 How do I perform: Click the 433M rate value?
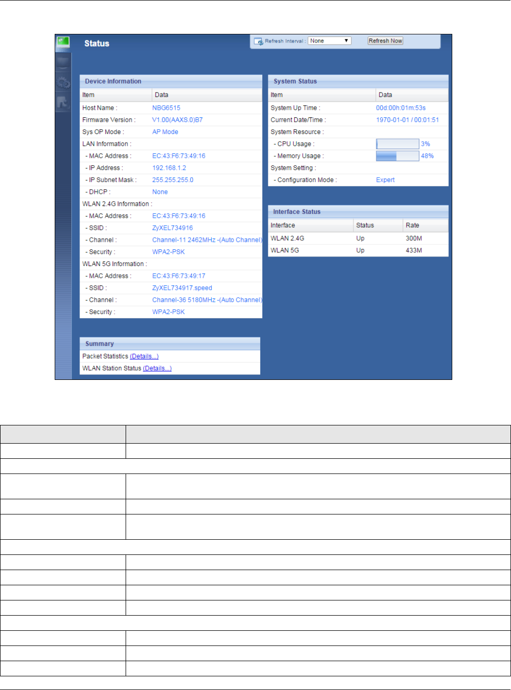(414, 251)
